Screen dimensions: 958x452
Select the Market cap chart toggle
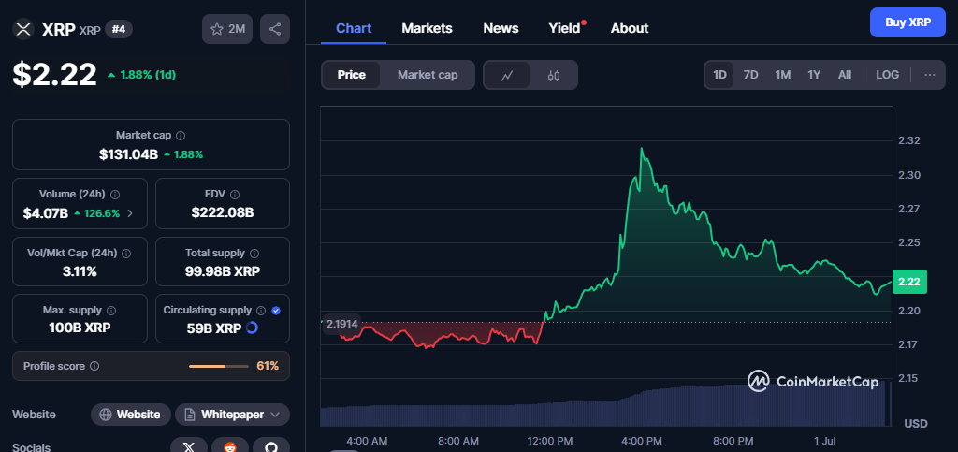click(427, 75)
